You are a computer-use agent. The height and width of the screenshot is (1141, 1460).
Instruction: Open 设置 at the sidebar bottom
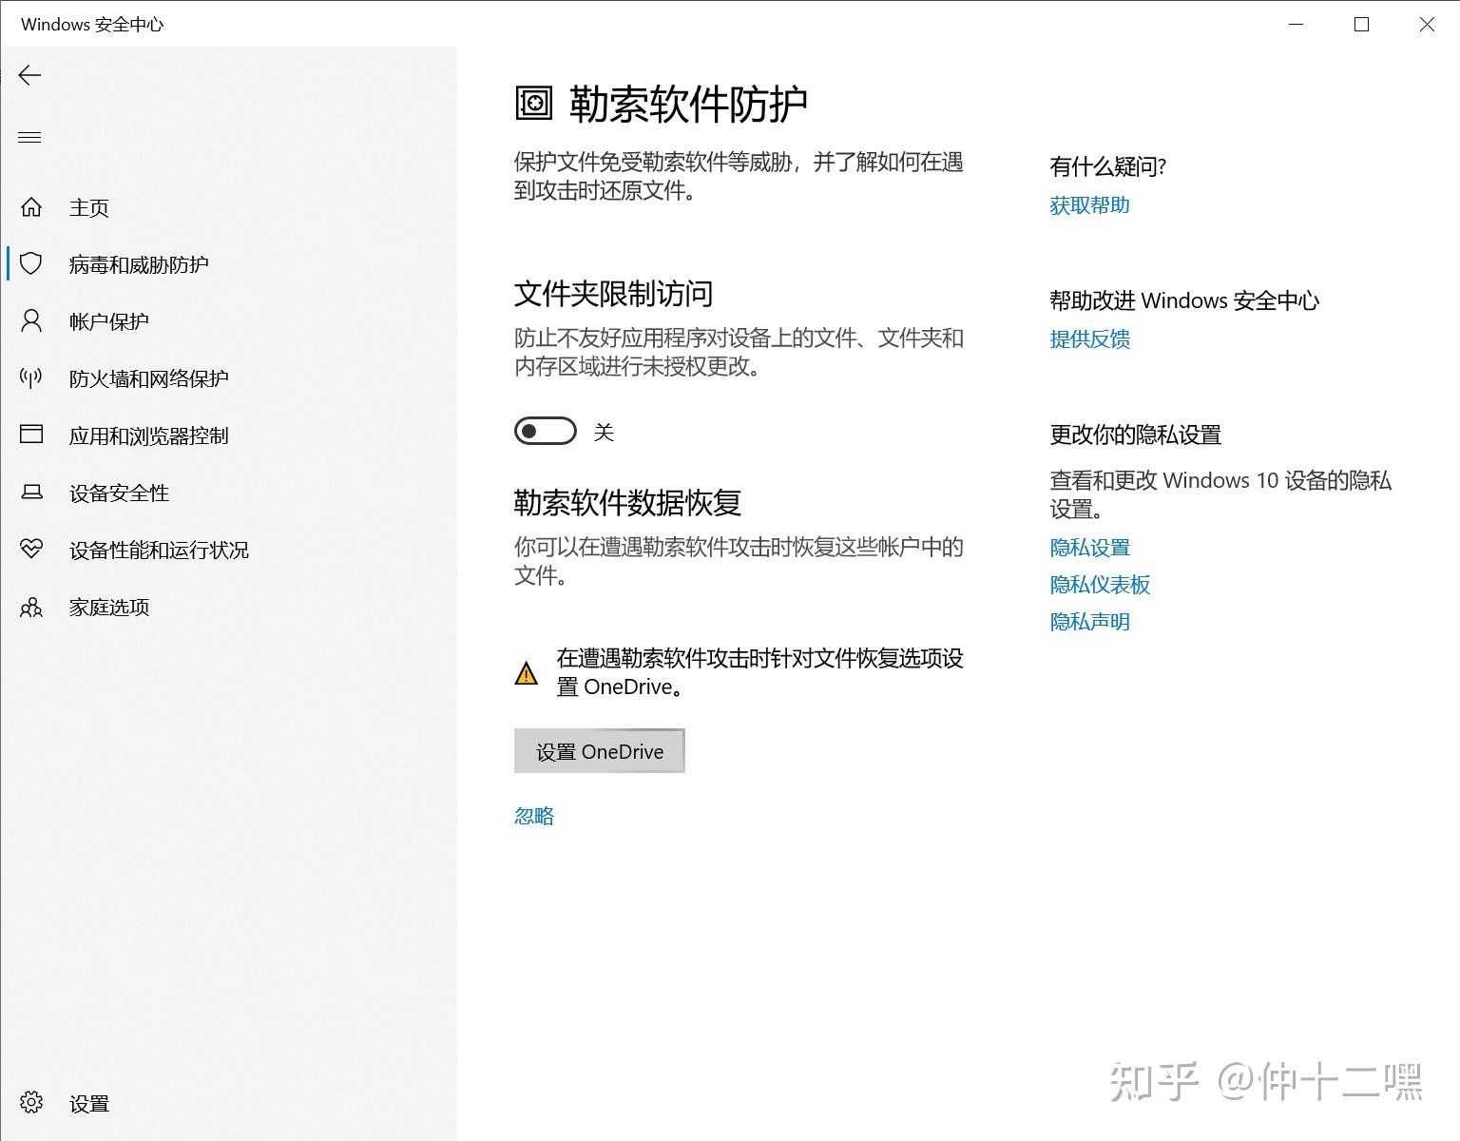[x=89, y=1103]
